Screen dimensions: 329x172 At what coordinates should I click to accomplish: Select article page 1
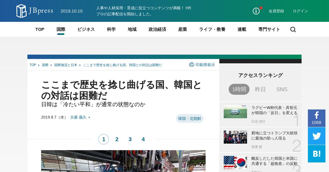tap(104, 139)
